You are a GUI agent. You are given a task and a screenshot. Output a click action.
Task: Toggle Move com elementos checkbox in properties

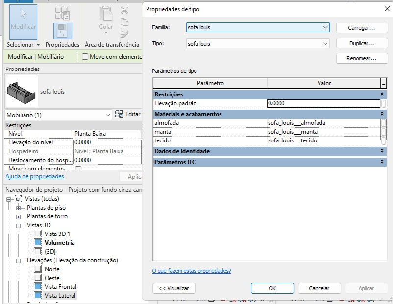[78, 169]
